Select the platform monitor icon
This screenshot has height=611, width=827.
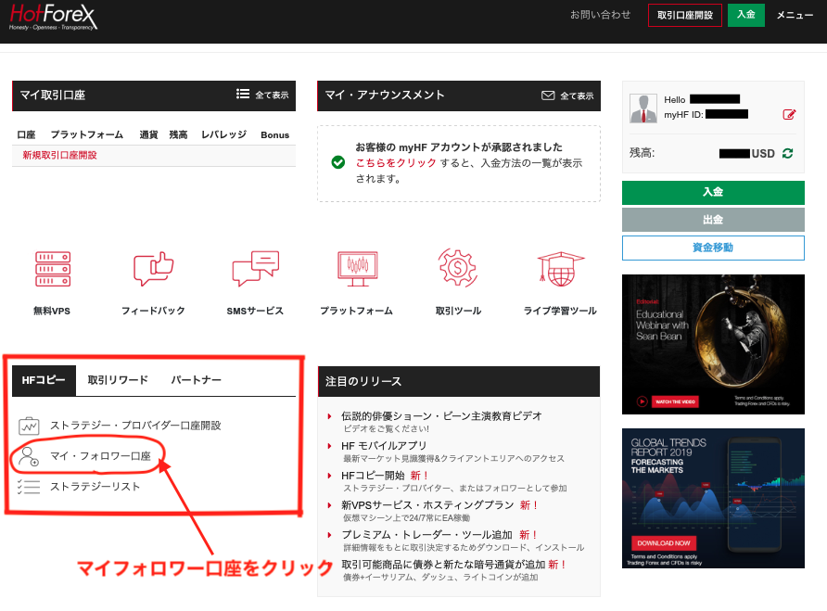pos(356,269)
